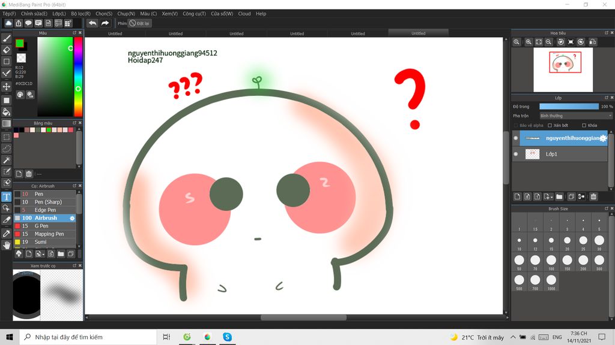The width and height of the screenshot is (615, 345).
Task: Undock the Màu color panel
Action: pyautogui.click(x=74, y=33)
